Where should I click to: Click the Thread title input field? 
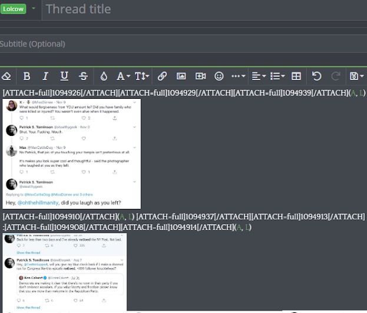204,9
